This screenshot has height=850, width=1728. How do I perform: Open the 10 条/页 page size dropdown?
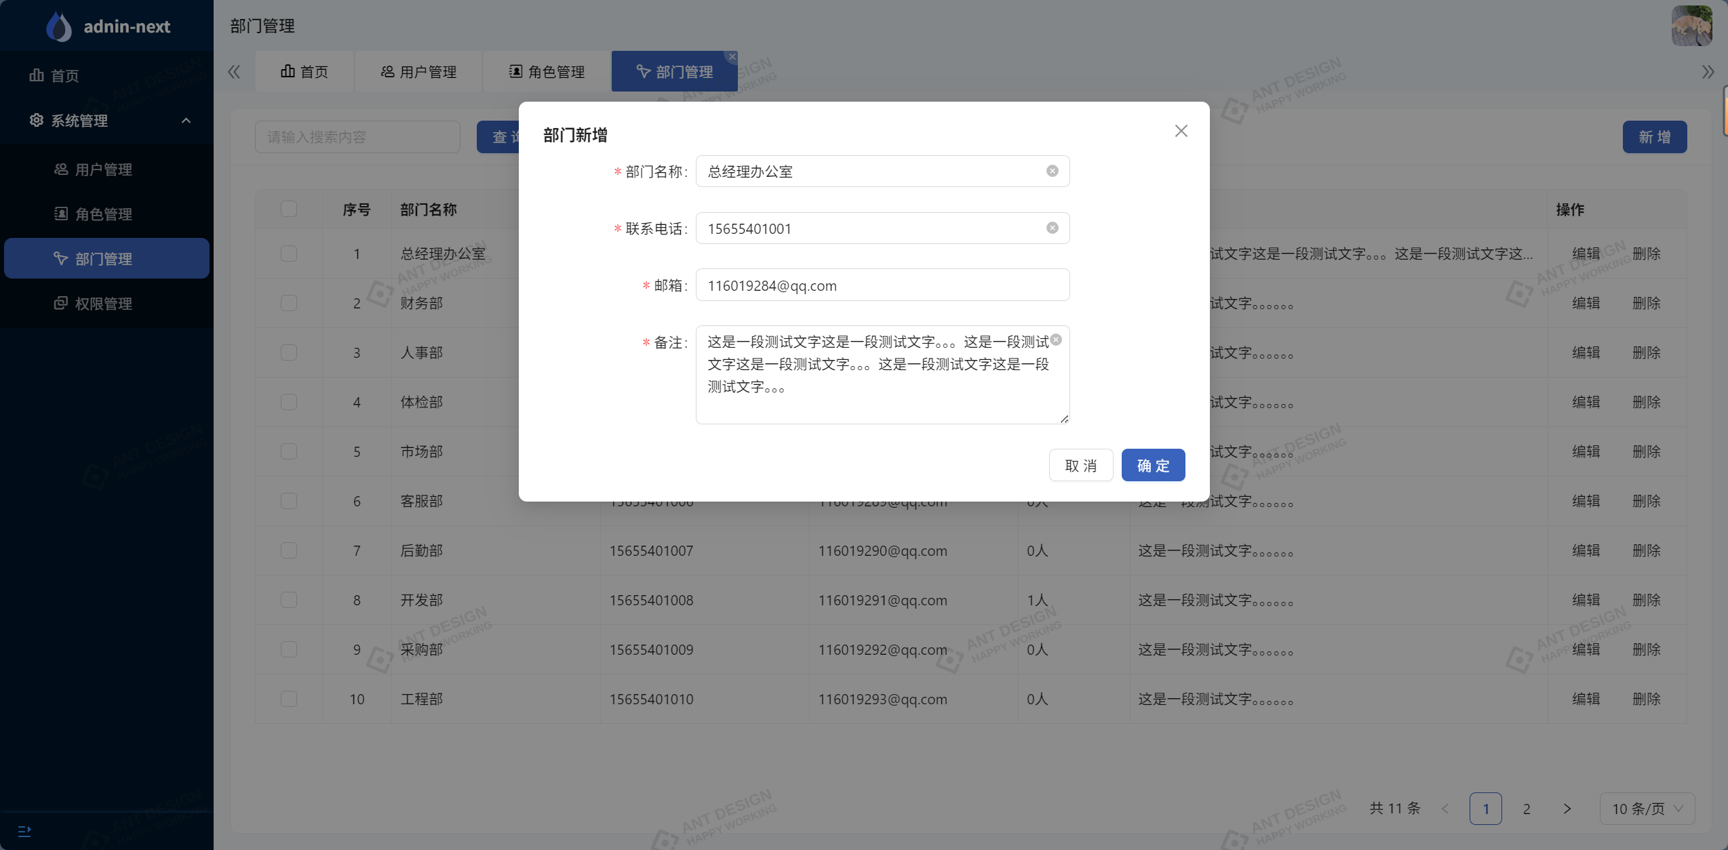click(1646, 809)
